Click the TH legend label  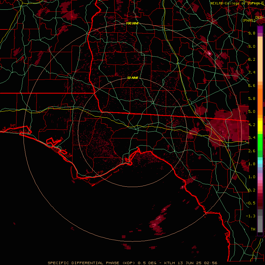(x=253, y=229)
